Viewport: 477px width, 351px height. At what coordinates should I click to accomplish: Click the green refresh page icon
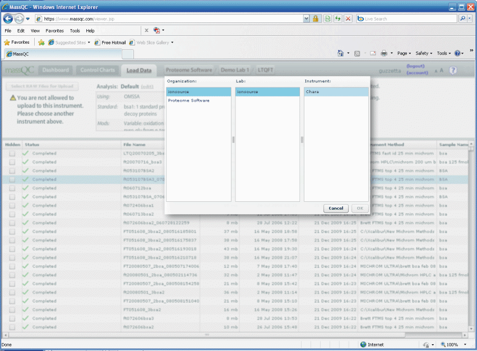click(337, 19)
